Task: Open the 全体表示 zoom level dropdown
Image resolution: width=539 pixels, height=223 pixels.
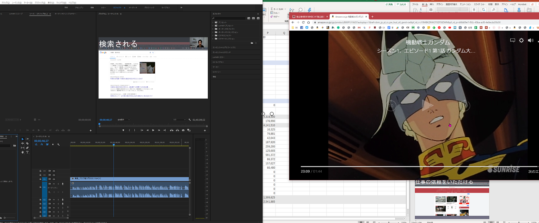Action: 124,120
